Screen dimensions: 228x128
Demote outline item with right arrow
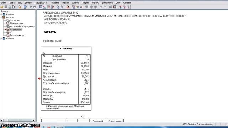tap(95, 7)
